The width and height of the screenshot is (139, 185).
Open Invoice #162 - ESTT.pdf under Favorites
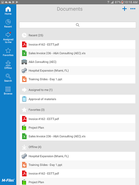click(77, 119)
